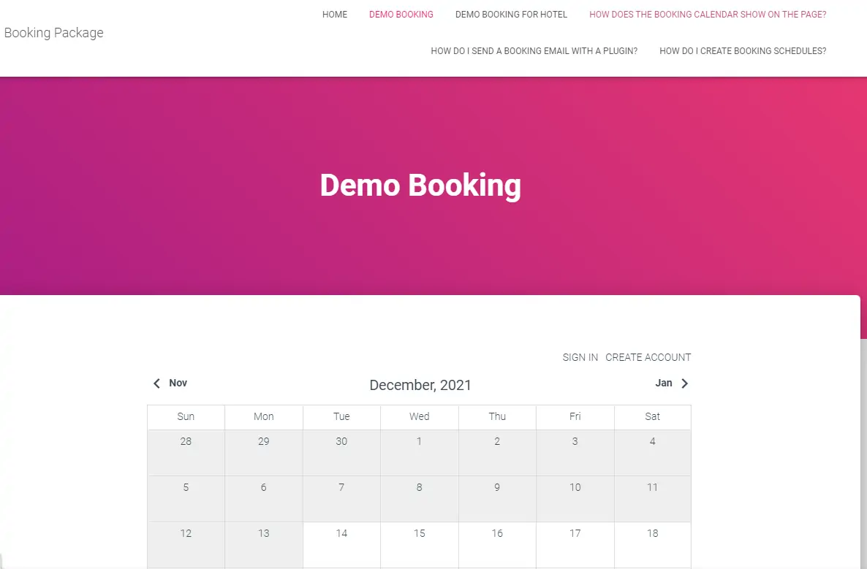This screenshot has height=569, width=867.
Task: Click the December 1 calendar cell
Action: point(420,452)
